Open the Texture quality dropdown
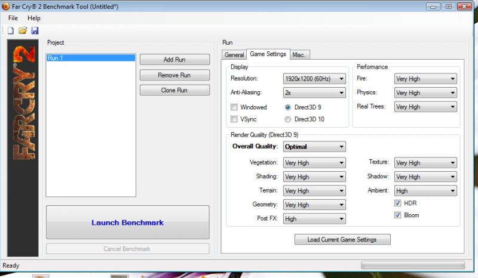 point(425,163)
